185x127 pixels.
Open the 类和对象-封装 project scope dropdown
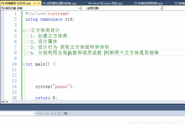[x=79, y=8]
